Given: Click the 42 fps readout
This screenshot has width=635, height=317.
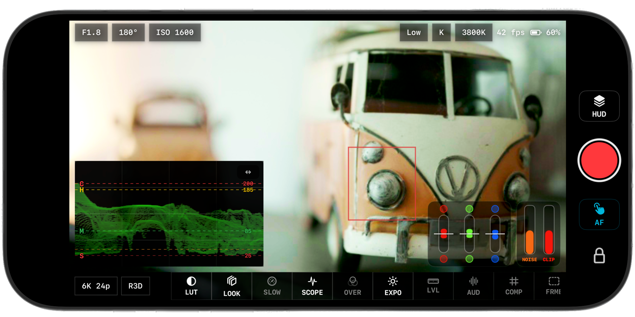Looking at the screenshot, I should click(511, 32).
